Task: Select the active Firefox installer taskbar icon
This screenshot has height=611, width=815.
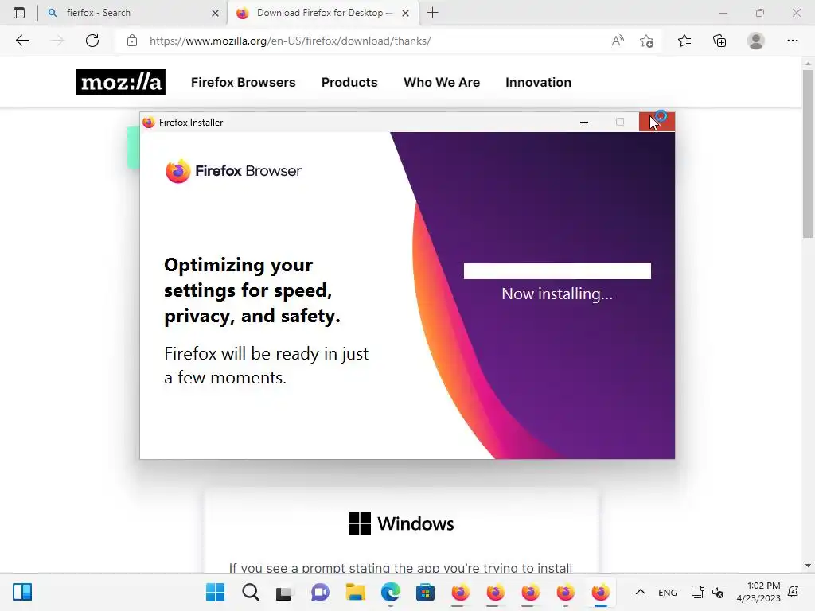Action: [600, 592]
